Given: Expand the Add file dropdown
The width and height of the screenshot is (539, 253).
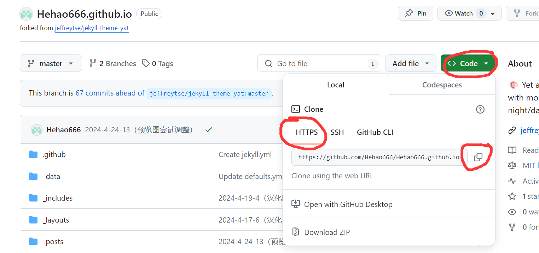Looking at the screenshot, I should click(x=411, y=63).
